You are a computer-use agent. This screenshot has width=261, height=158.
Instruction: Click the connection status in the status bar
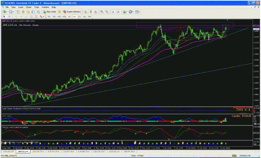point(245,155)
